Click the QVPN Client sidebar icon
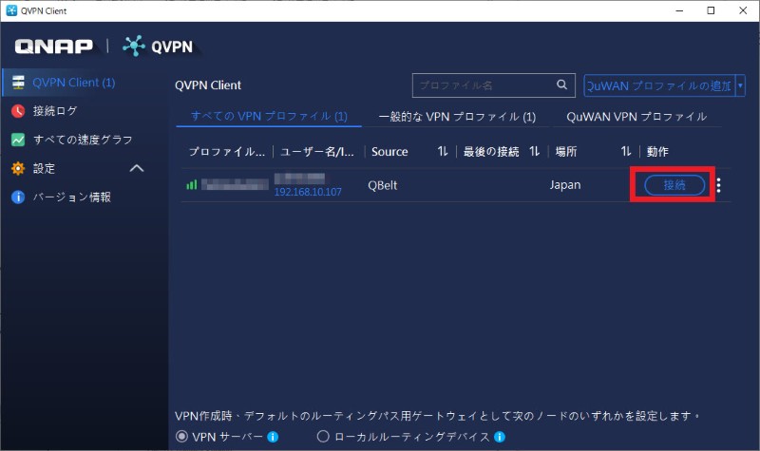Screen dimensions: 760x451 [18, 83]
